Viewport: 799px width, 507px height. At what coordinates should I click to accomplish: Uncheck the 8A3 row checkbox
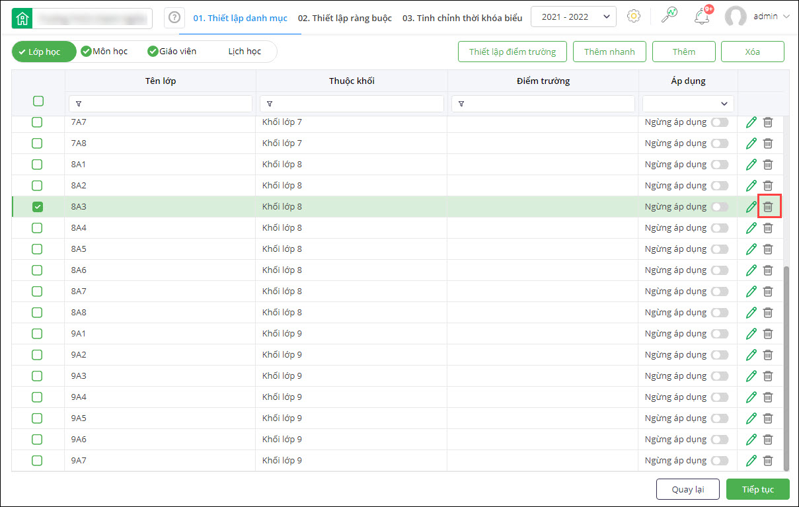38,207
